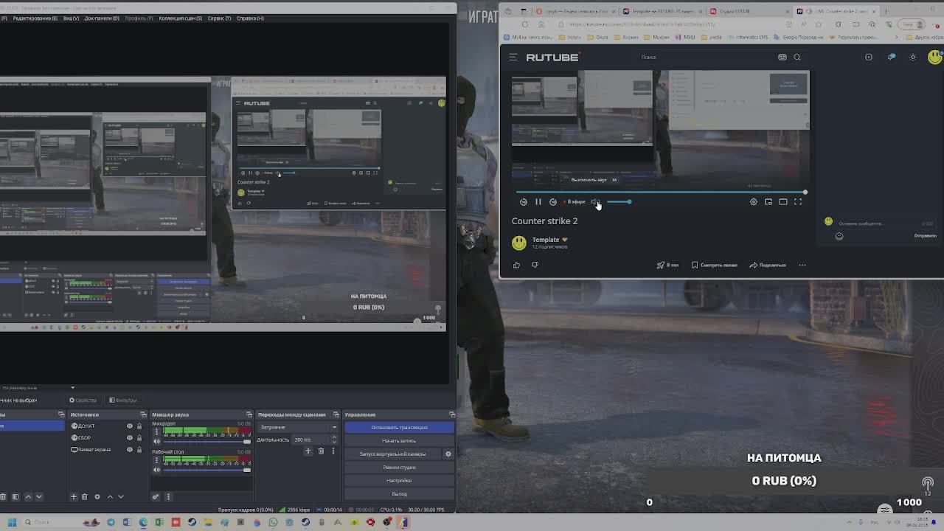Image resolution: width=944 pixels, height=531 pixels.
Task: Move selected source up
Action: [x=110, y=496]
